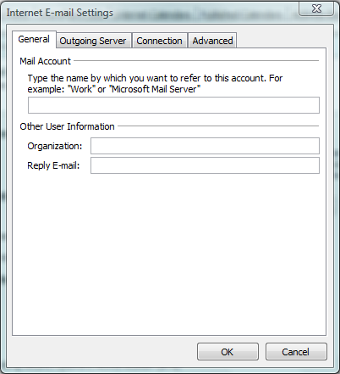
Task: Select the Advanced tab
Action: point(212,41)
